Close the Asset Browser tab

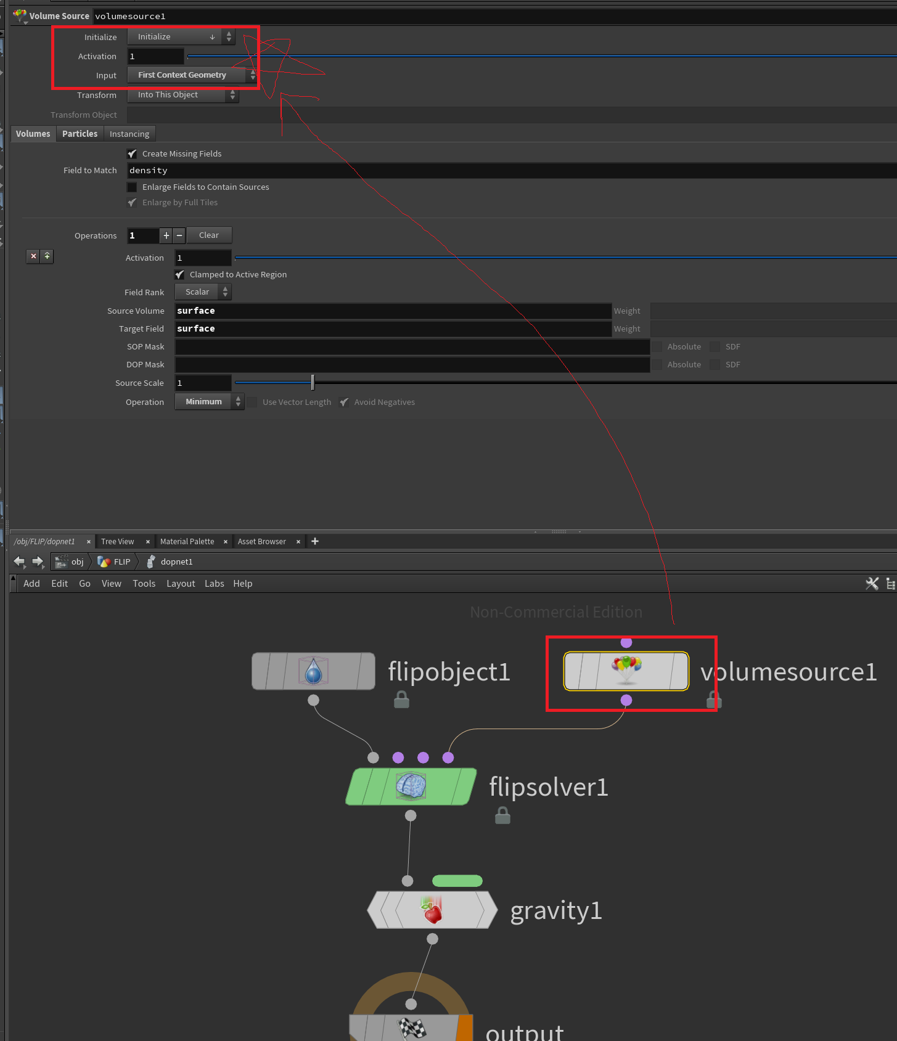298,542
